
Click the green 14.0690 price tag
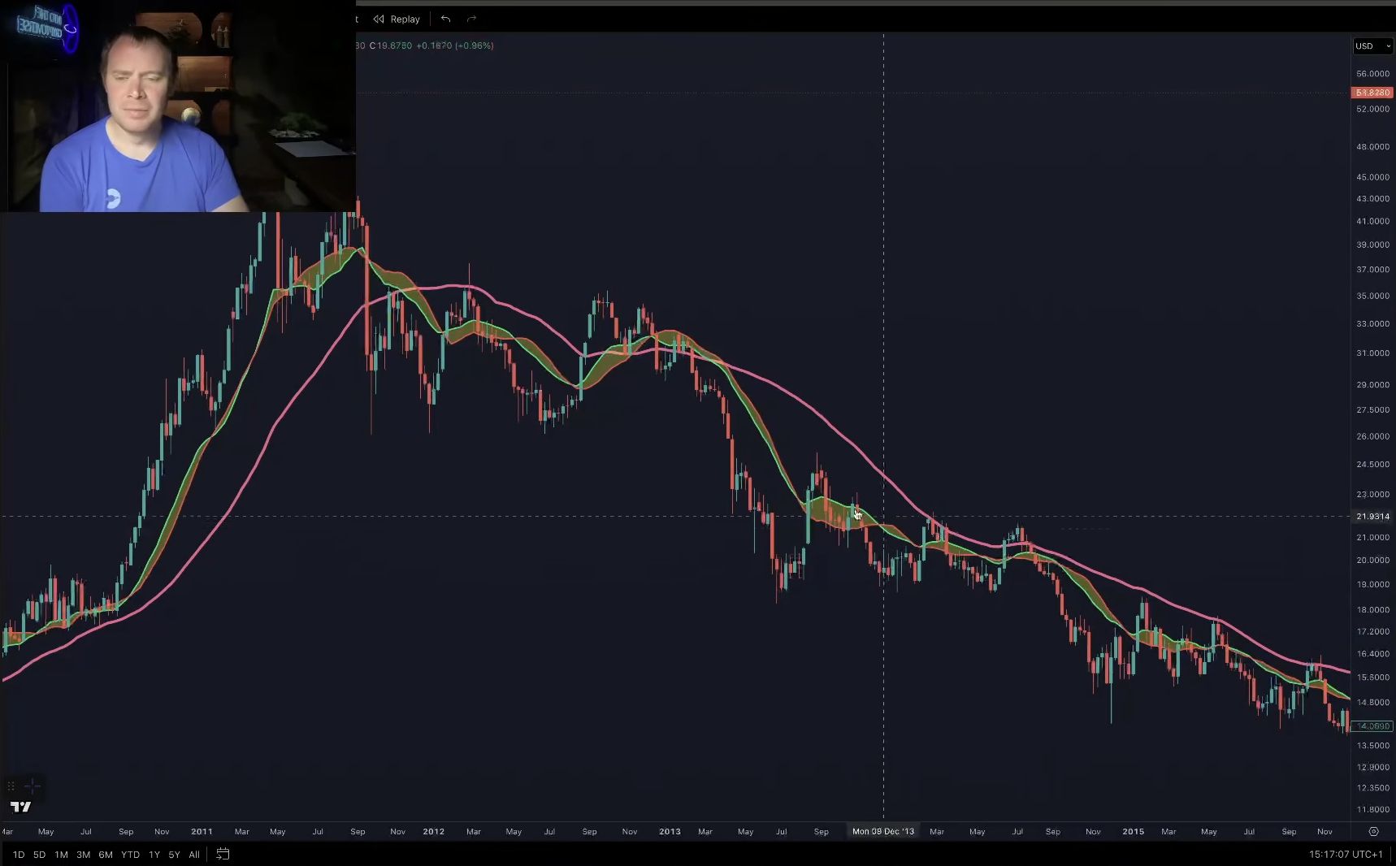(1372, 726)
